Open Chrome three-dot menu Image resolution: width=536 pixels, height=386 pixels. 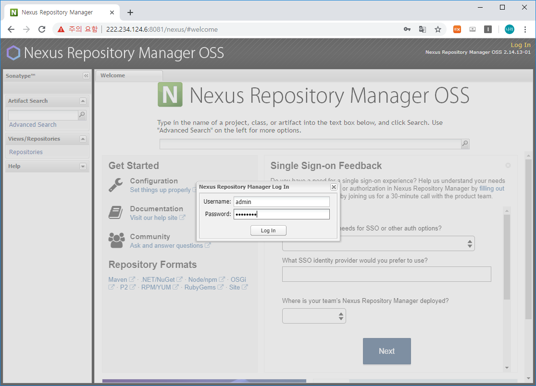click(x=525, y=29)
